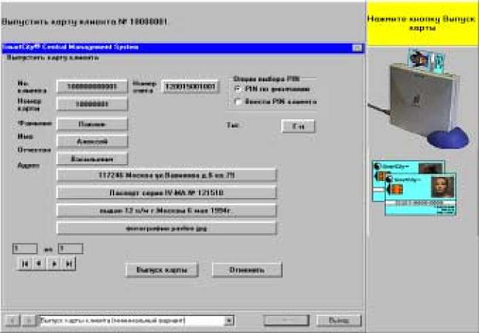Click the account number field
479x333 pixels.
[x=190, y=87]
